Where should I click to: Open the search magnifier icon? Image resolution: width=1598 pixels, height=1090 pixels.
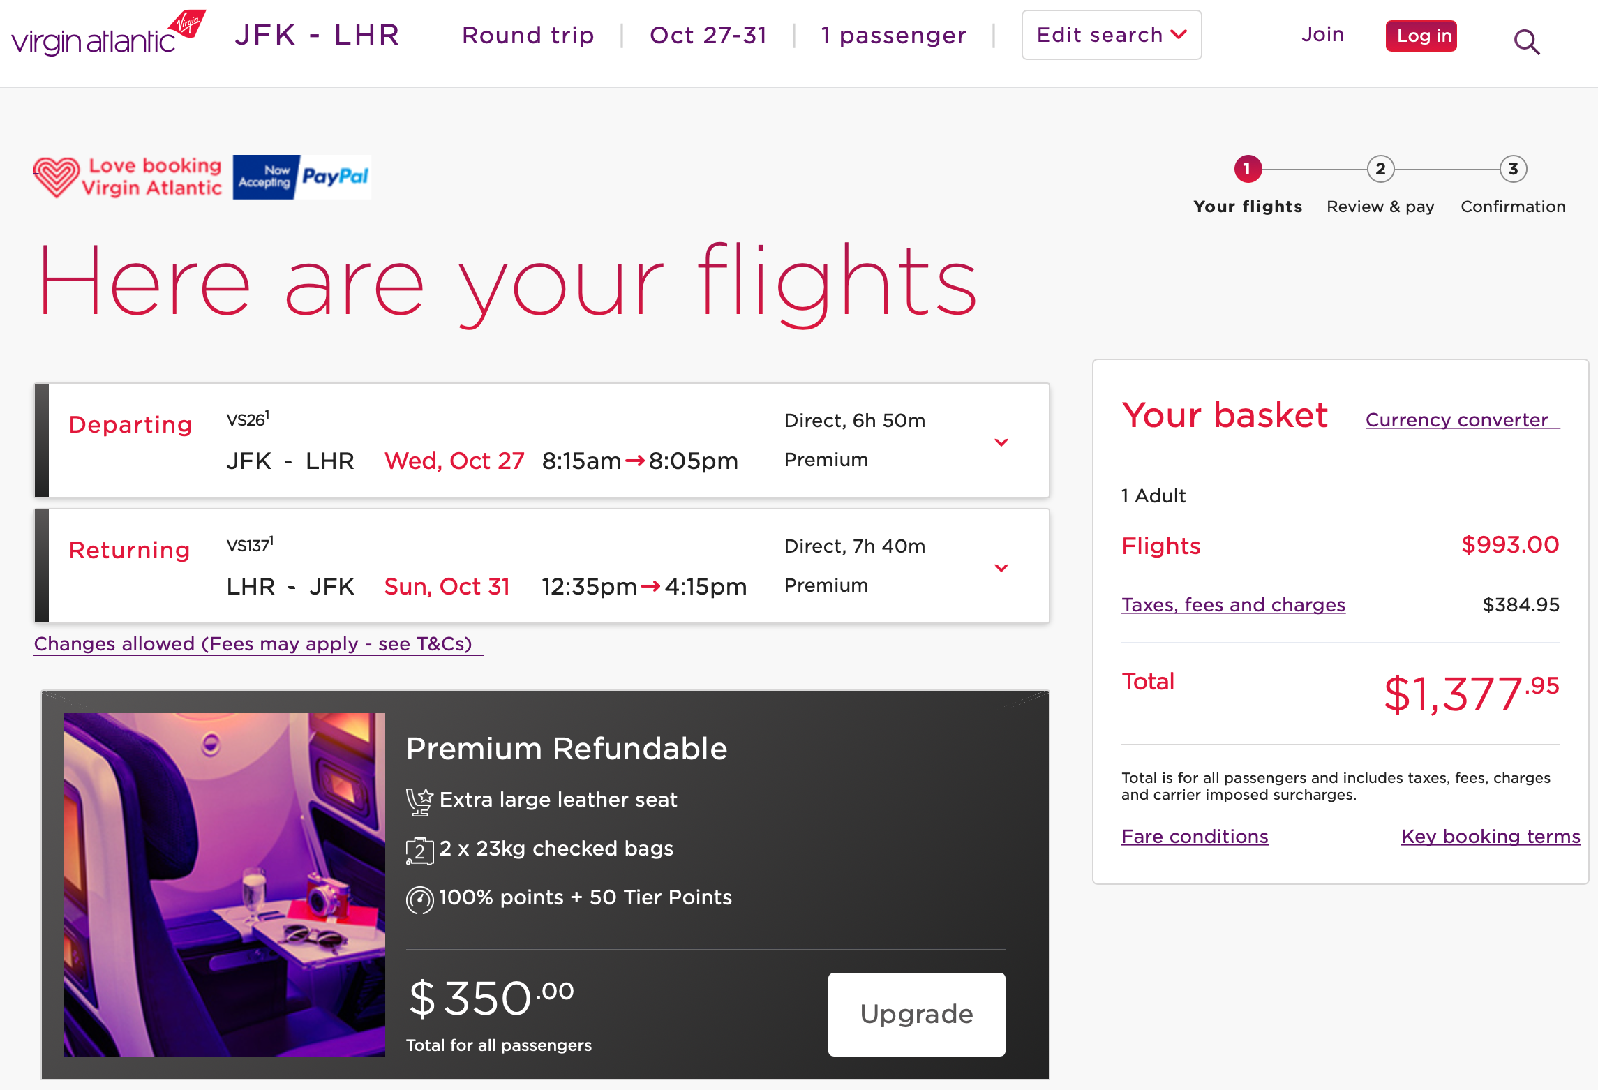(1526, 43)
